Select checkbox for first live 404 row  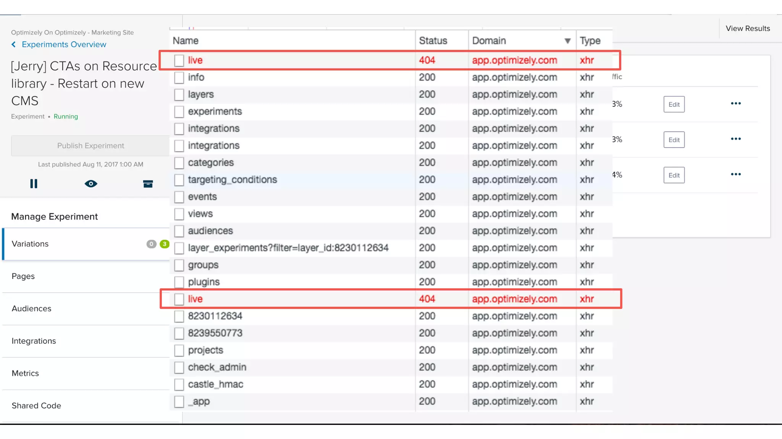click(179, 60)
